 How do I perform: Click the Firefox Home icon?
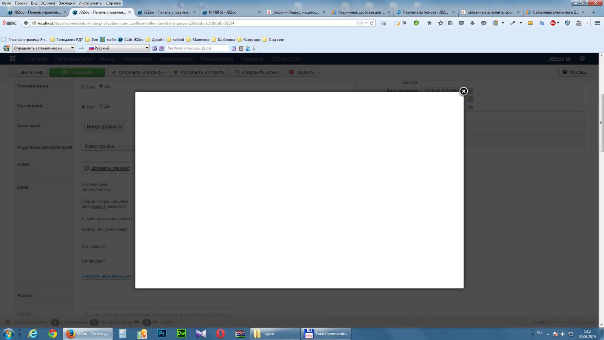tap(429, 23)
